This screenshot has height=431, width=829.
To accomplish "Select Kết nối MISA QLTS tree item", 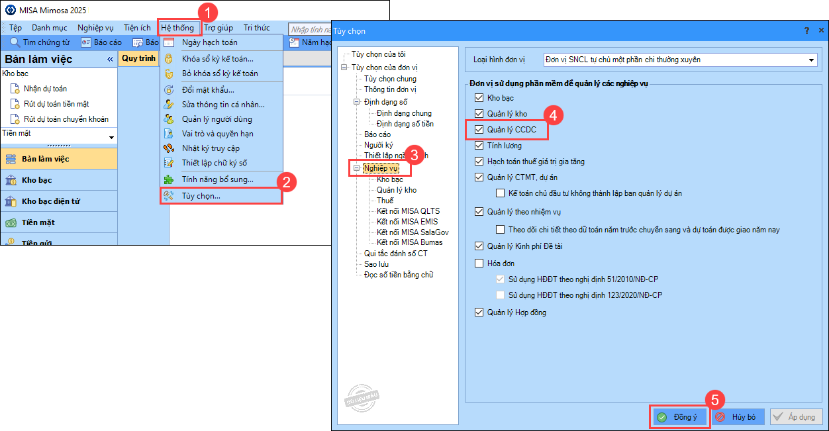I will pos(408,211).
